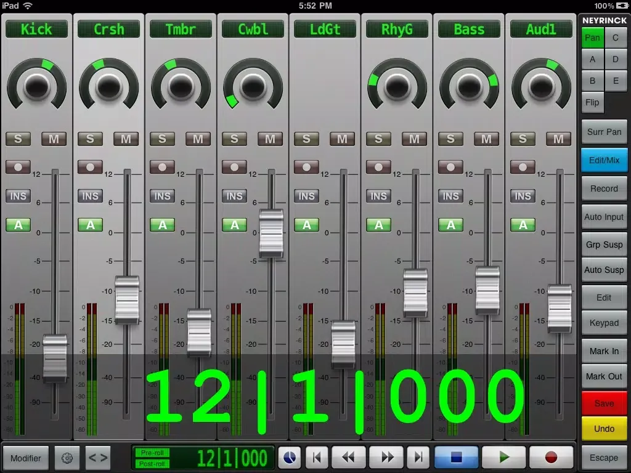Mute the Aud1 track
631x473 pixels.
click(558, 139)
